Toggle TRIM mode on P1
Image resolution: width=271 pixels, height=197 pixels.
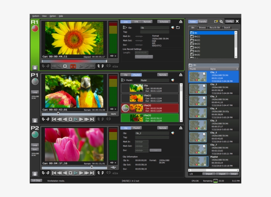pos(113,114)
